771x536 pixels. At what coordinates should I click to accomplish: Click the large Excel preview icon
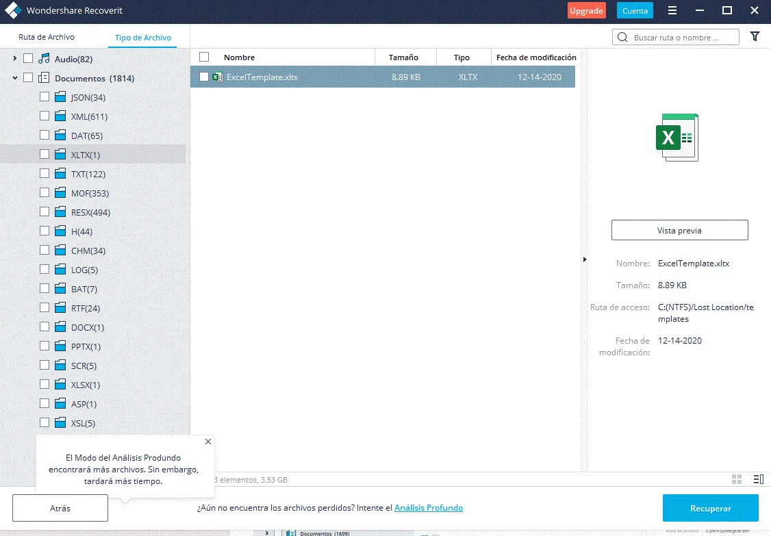(678, 137)
